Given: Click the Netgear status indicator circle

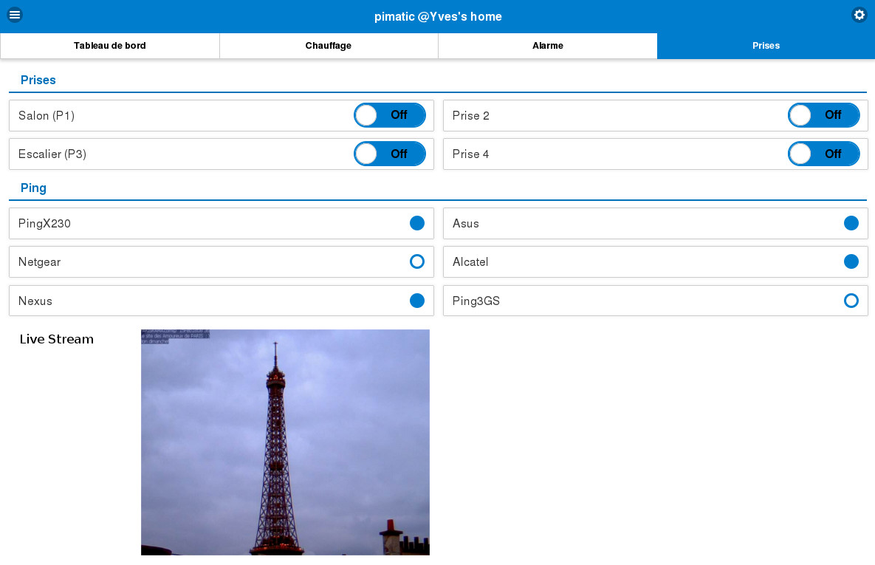Looking at the screenshot, I should [417, 261].
